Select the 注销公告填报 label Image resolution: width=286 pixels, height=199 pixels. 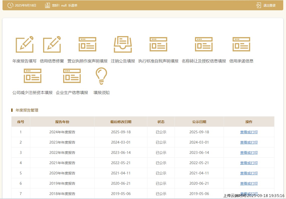[123, 61]
